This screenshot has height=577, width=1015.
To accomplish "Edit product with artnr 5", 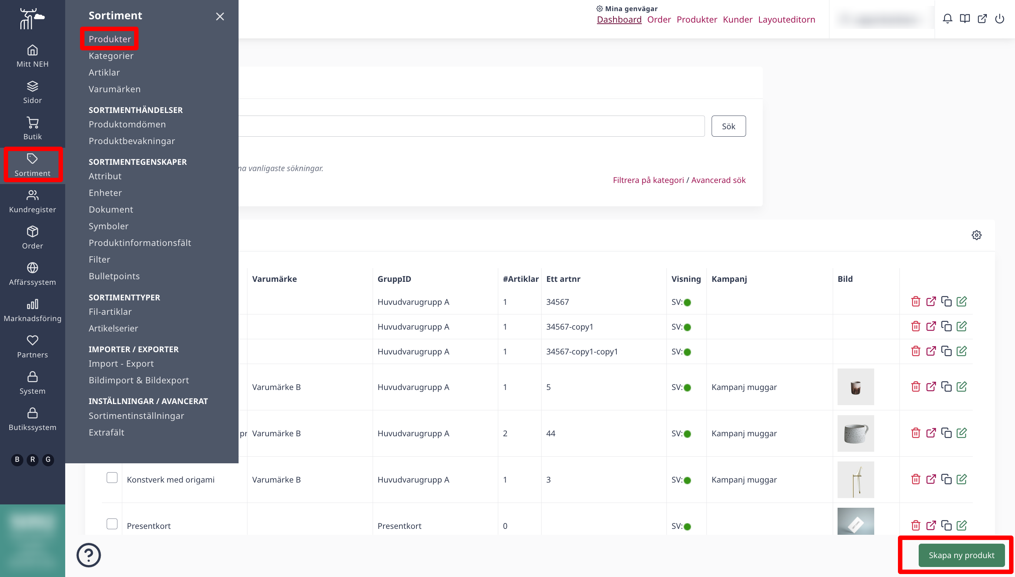I will [962, 387].
